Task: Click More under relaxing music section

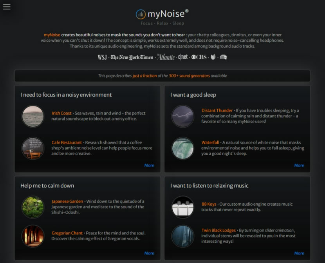Action: 299,253
